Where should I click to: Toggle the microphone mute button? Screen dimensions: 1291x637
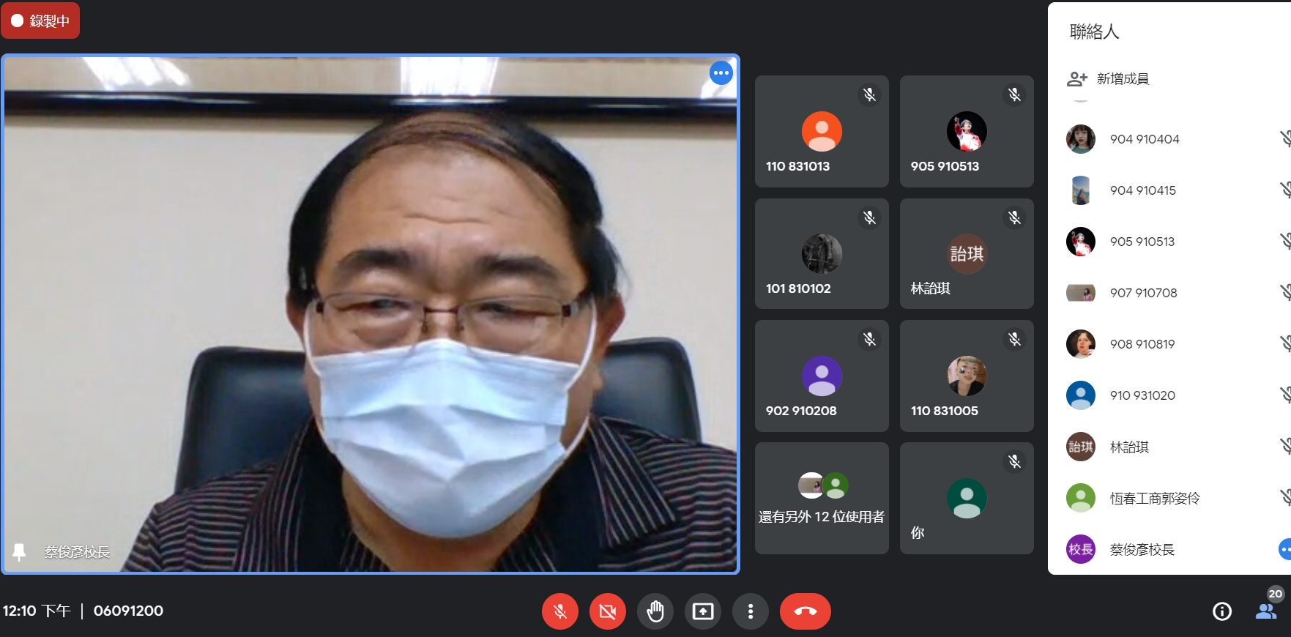(x=560, y=611)
